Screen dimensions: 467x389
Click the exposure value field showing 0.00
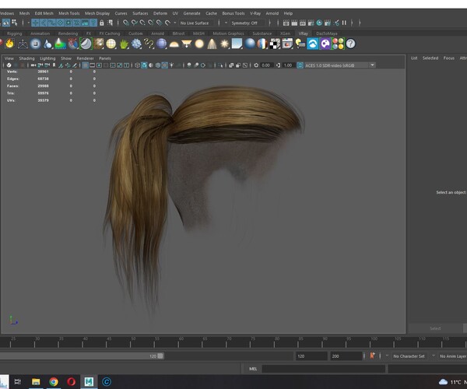click(266, 65)
